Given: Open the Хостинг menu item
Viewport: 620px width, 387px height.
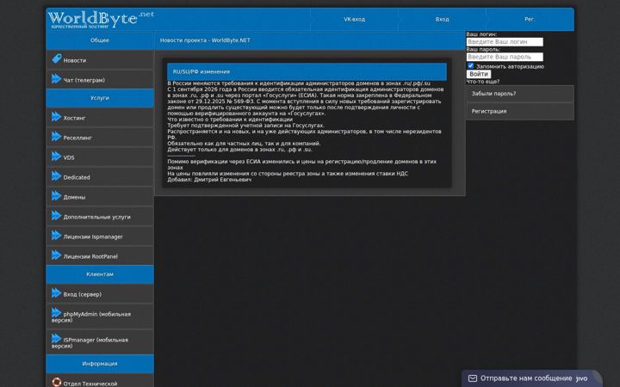Looking at the screenshot, I should tap(100, 118).
